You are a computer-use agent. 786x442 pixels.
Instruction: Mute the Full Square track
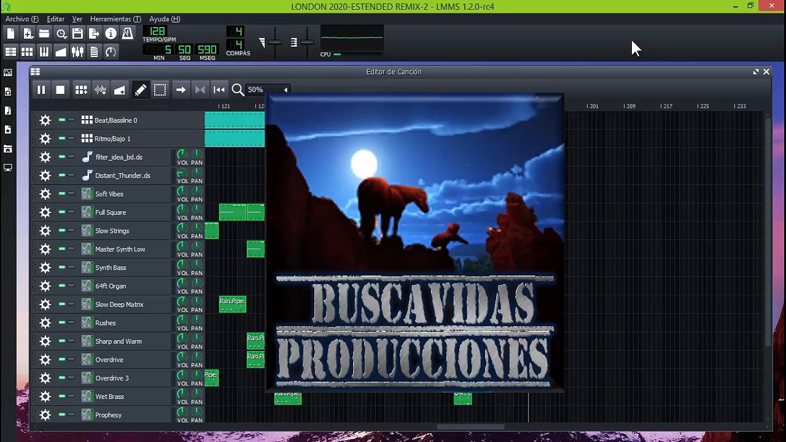(x=62, y=212)
